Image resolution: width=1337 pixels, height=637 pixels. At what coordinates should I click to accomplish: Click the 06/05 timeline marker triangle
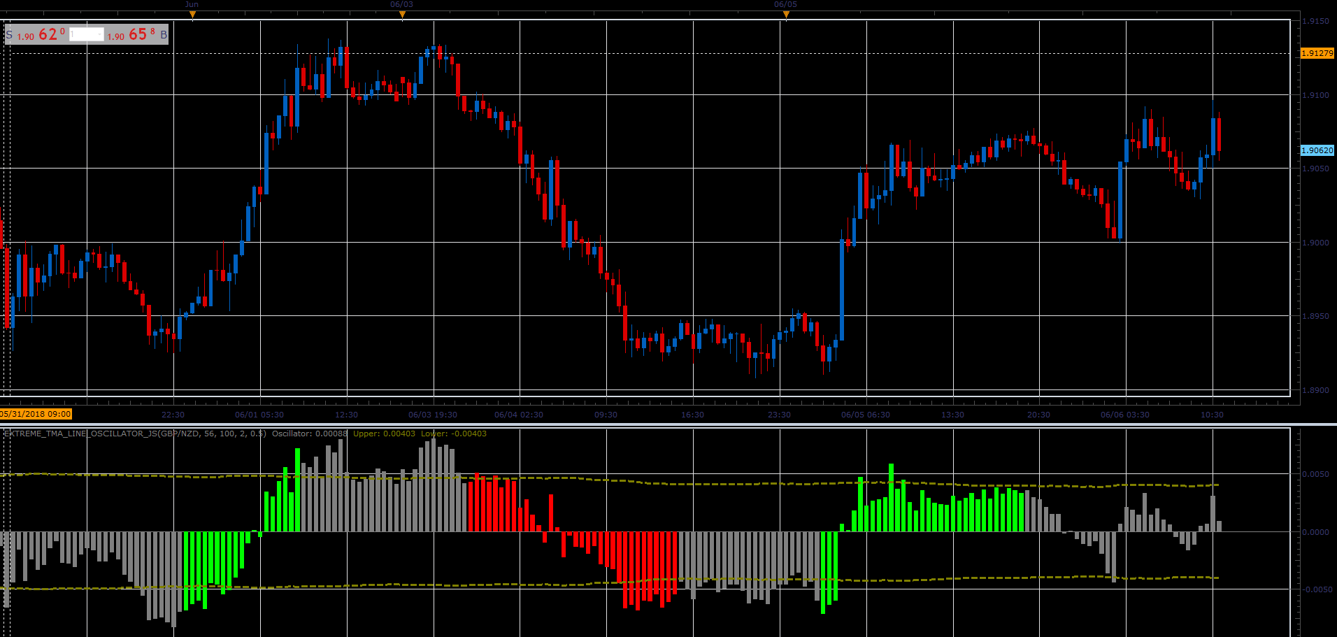click(786, 14)
